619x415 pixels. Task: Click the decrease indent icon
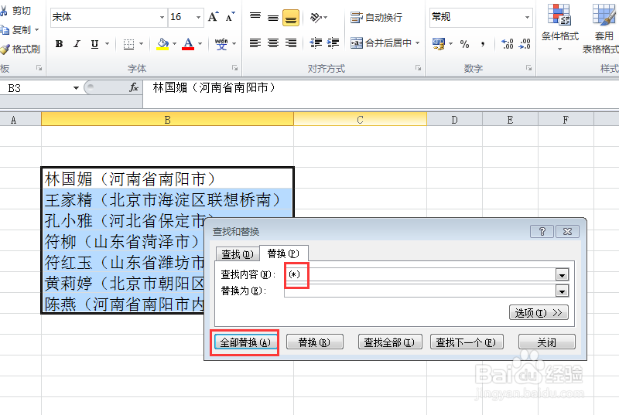[x=316, y=43]
